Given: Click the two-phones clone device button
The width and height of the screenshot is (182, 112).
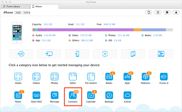Looking at the screenshot, I should tap(133, 54).
